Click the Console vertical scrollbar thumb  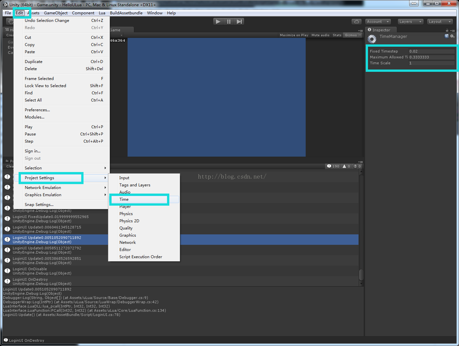coord(361,275)
